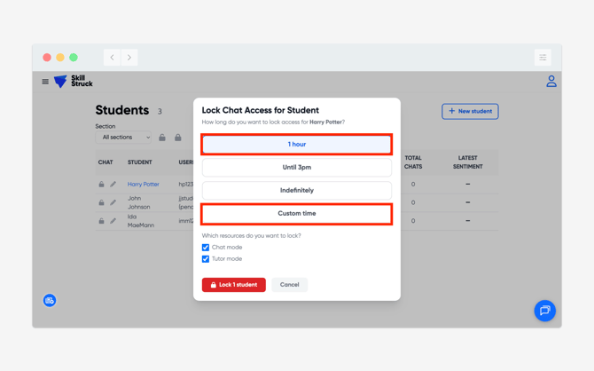Click the lock icon in Harry Potter's row
594x371 pixels.
(101, 185)
